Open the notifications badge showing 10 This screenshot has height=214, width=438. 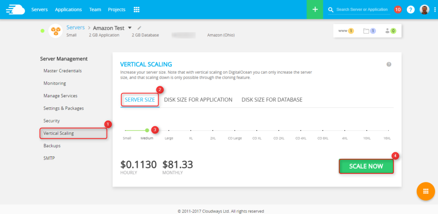(398, 9)
